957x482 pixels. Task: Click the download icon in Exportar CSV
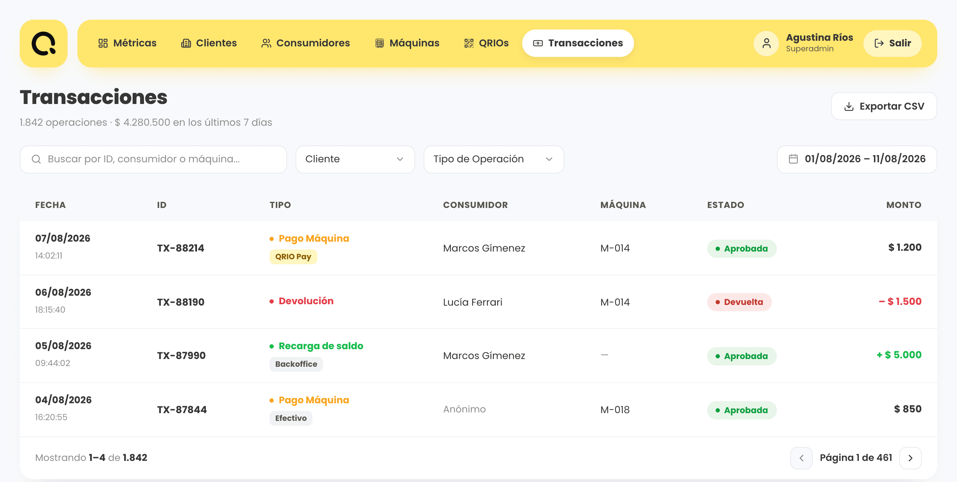pos(849,106)
